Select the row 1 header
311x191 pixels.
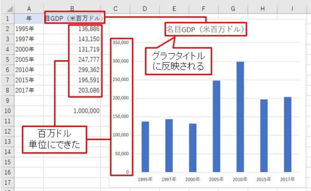[7, 18]
